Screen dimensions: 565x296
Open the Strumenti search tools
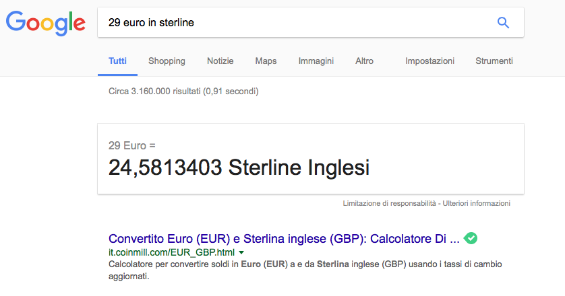494,61
